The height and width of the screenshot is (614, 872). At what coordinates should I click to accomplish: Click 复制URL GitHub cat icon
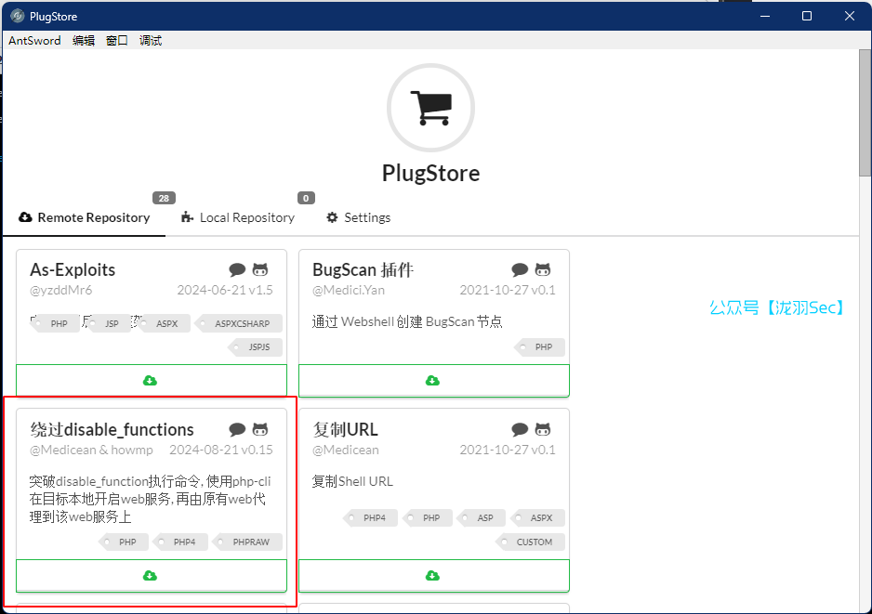(543, 429)
